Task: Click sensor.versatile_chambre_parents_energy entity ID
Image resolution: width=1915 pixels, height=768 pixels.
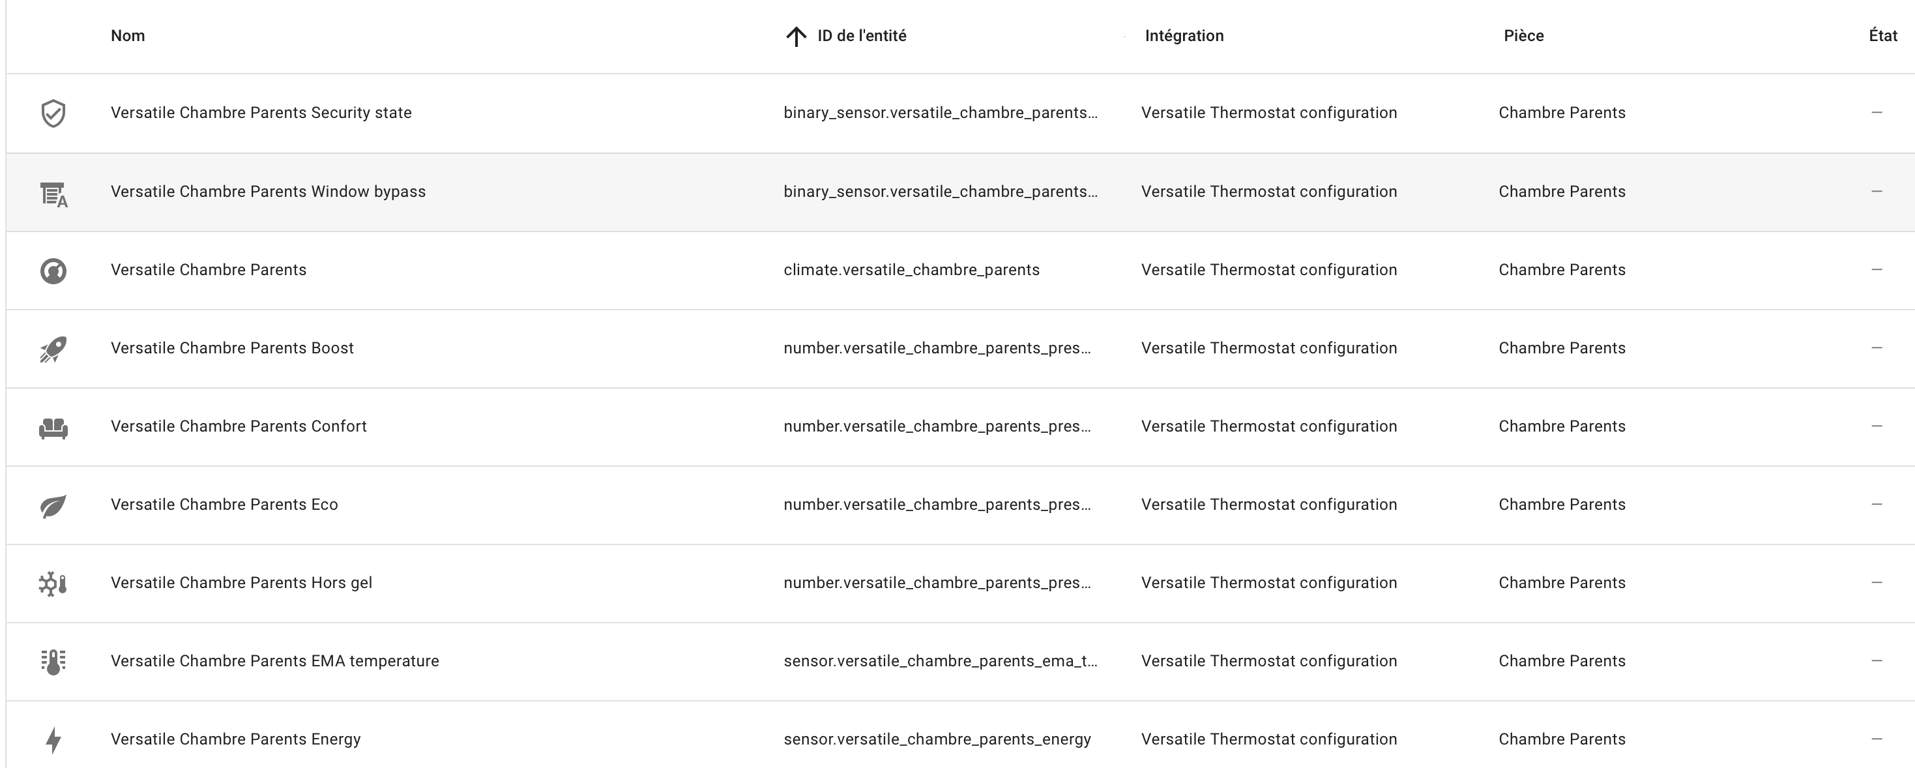Action: point(937,739)
